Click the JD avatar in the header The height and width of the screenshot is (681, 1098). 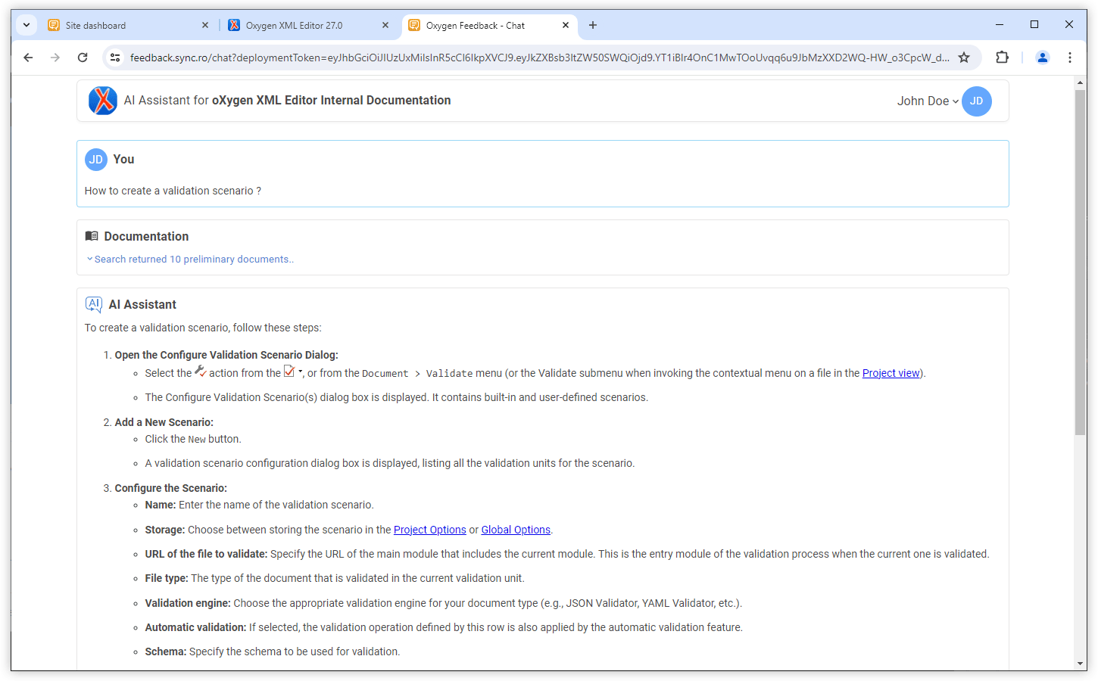pyautogui.click(x=977, y=101)
